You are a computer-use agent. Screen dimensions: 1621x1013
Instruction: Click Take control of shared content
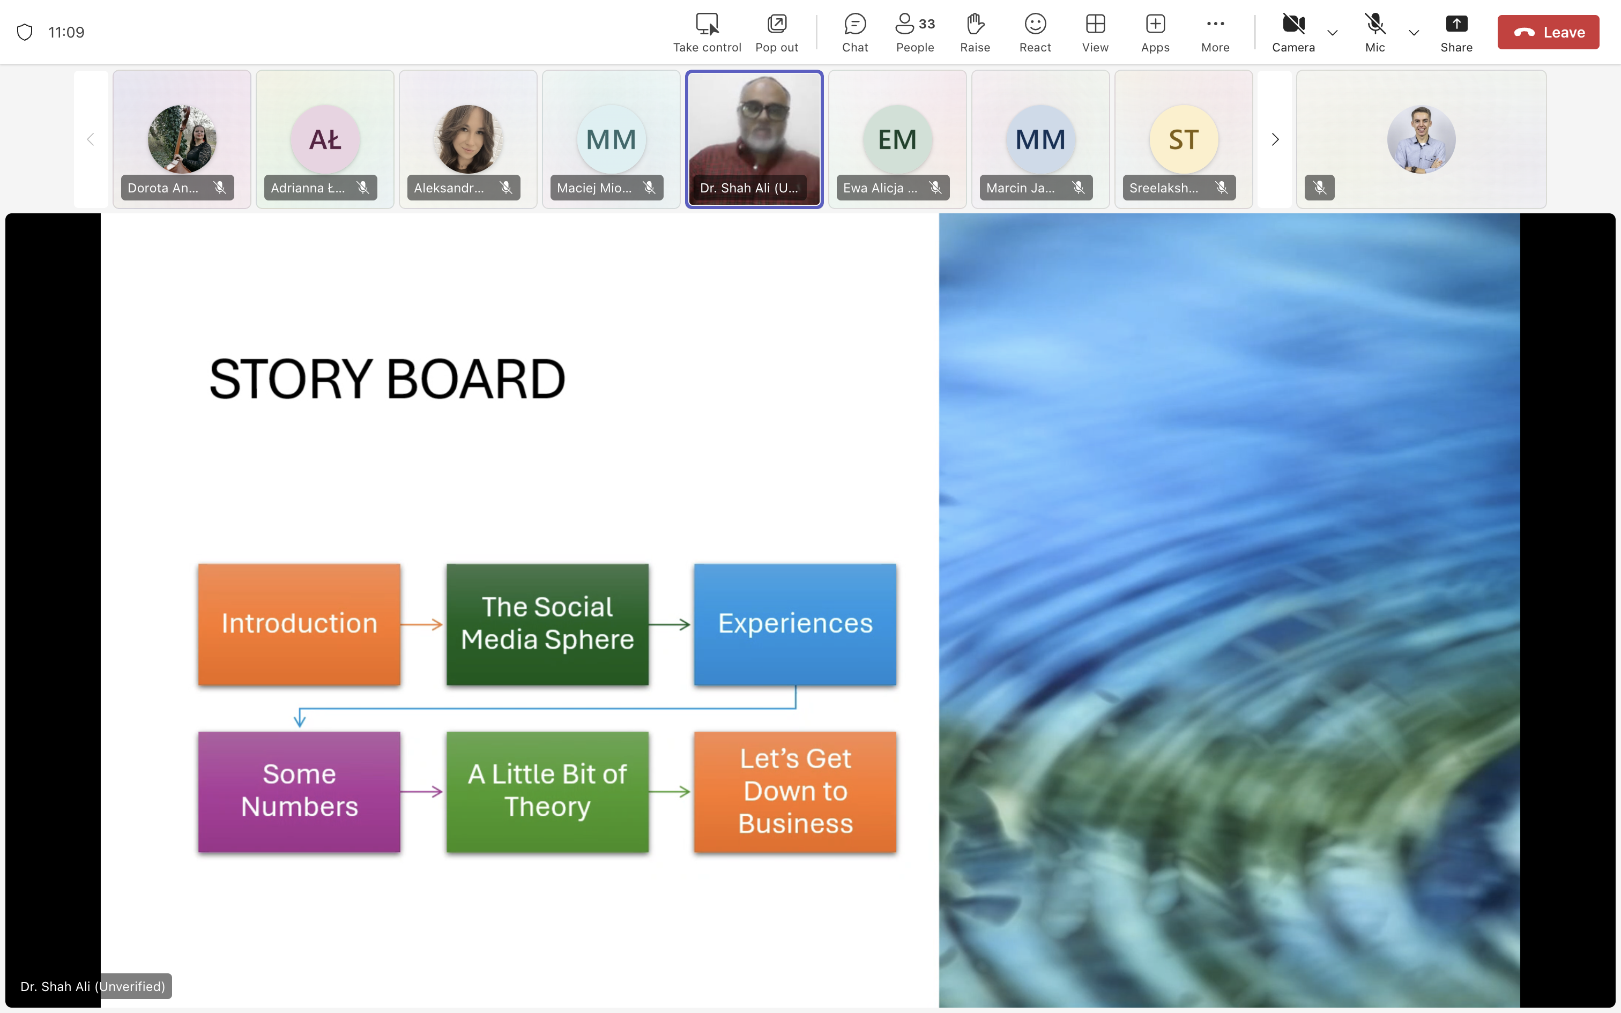pyautogui.click(x=707, y=32)
